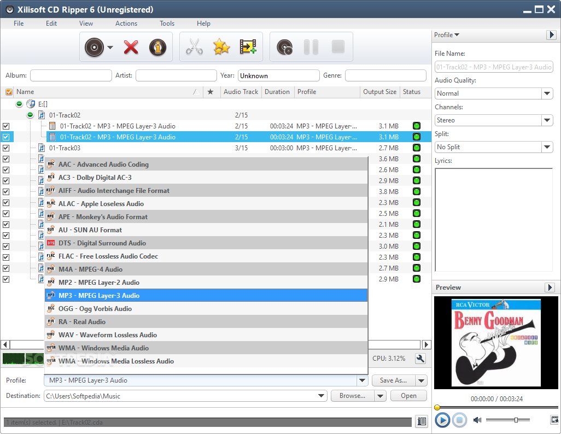The width and height of the screenshot is (561, 434).
Task: Adjust the preview volume slider
Action: [x=516, y=420]
